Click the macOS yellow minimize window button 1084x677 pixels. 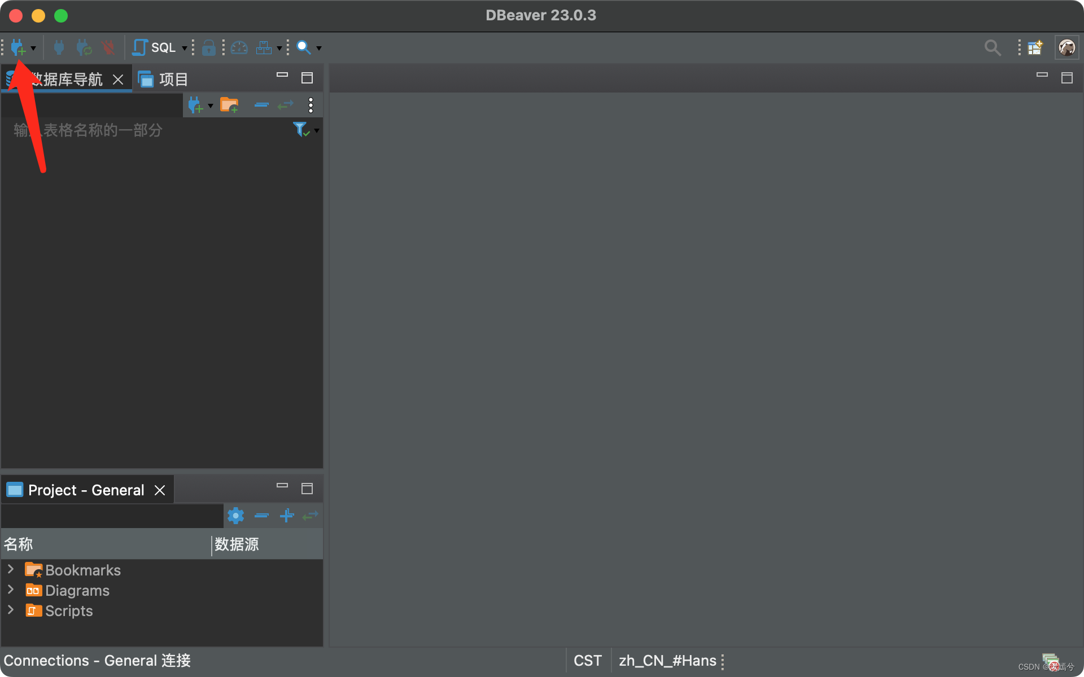38,16
